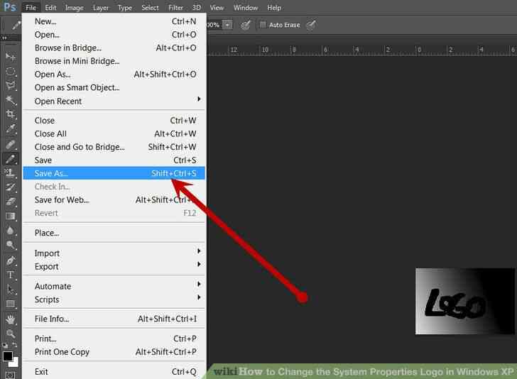Screen dimensions: 517x379
Task: Select the Clone Stamp tool
Action: 11,172
